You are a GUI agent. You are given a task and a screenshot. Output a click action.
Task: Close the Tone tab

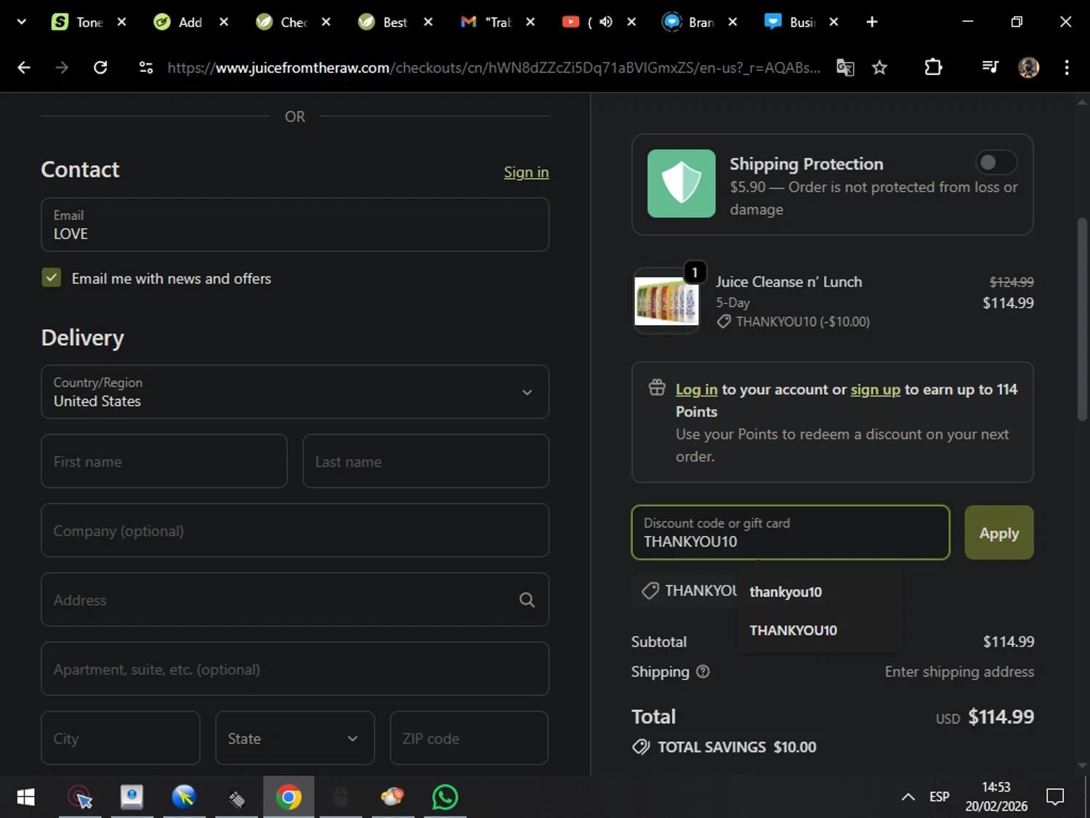tap(122, 22)
